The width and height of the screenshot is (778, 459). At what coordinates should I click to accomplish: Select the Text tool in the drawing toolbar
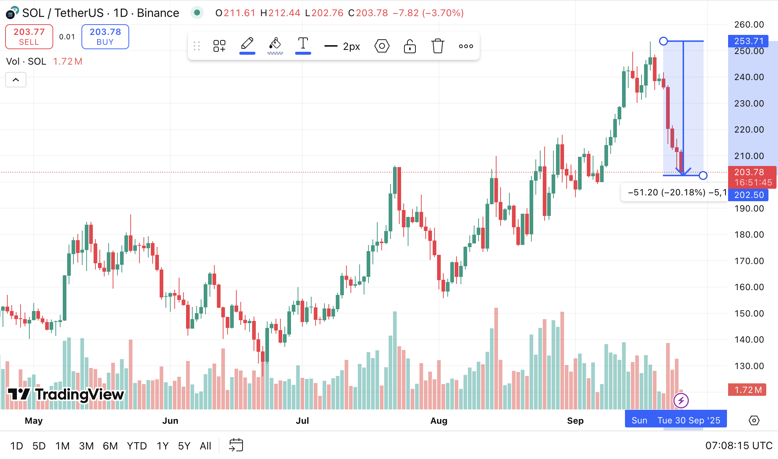(303, 45)
